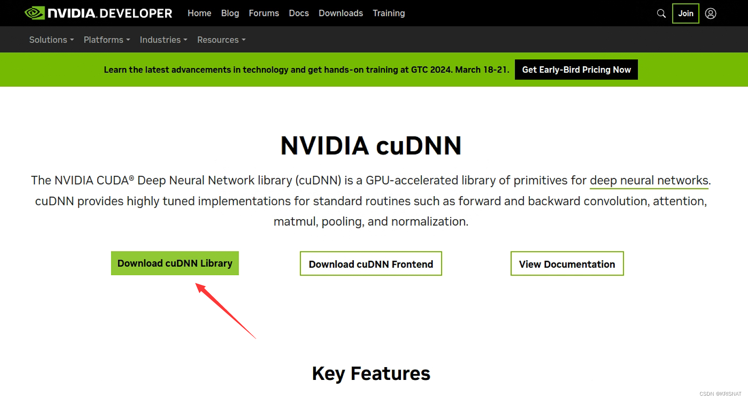Open the View Documentation button
Image resolution: width=748 pixels, height=400 pixels.
pyautogui.click(x=567, y=264)
